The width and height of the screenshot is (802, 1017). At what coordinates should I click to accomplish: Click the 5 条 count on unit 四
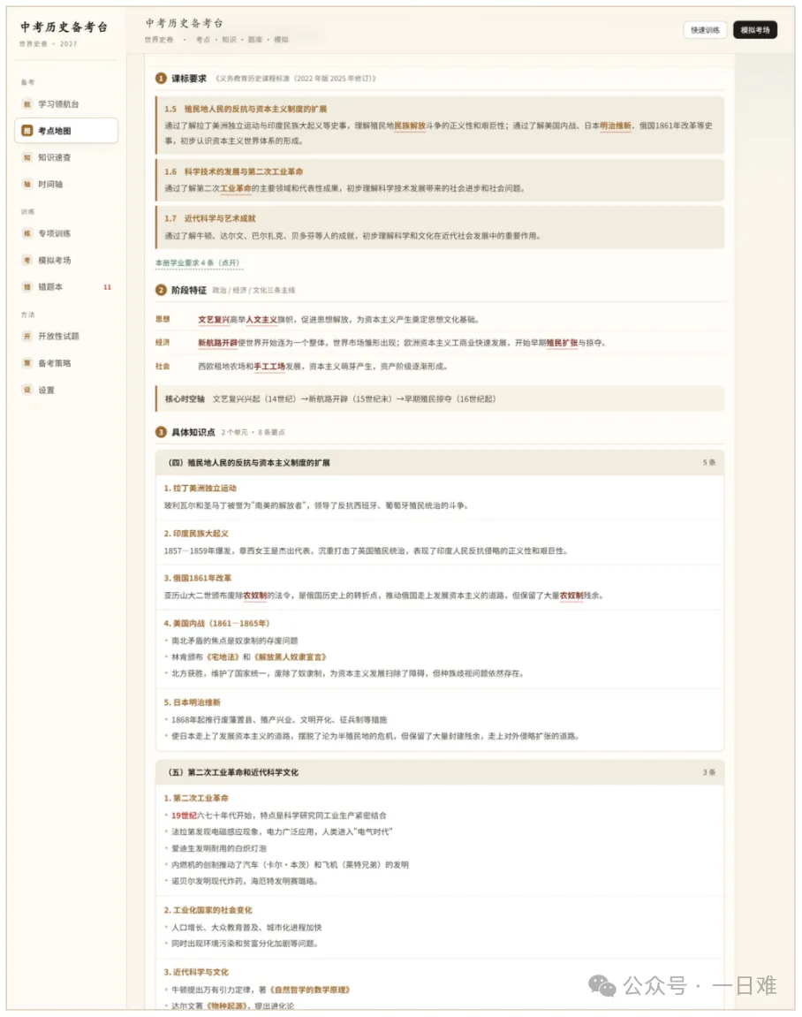coord(708,462)
